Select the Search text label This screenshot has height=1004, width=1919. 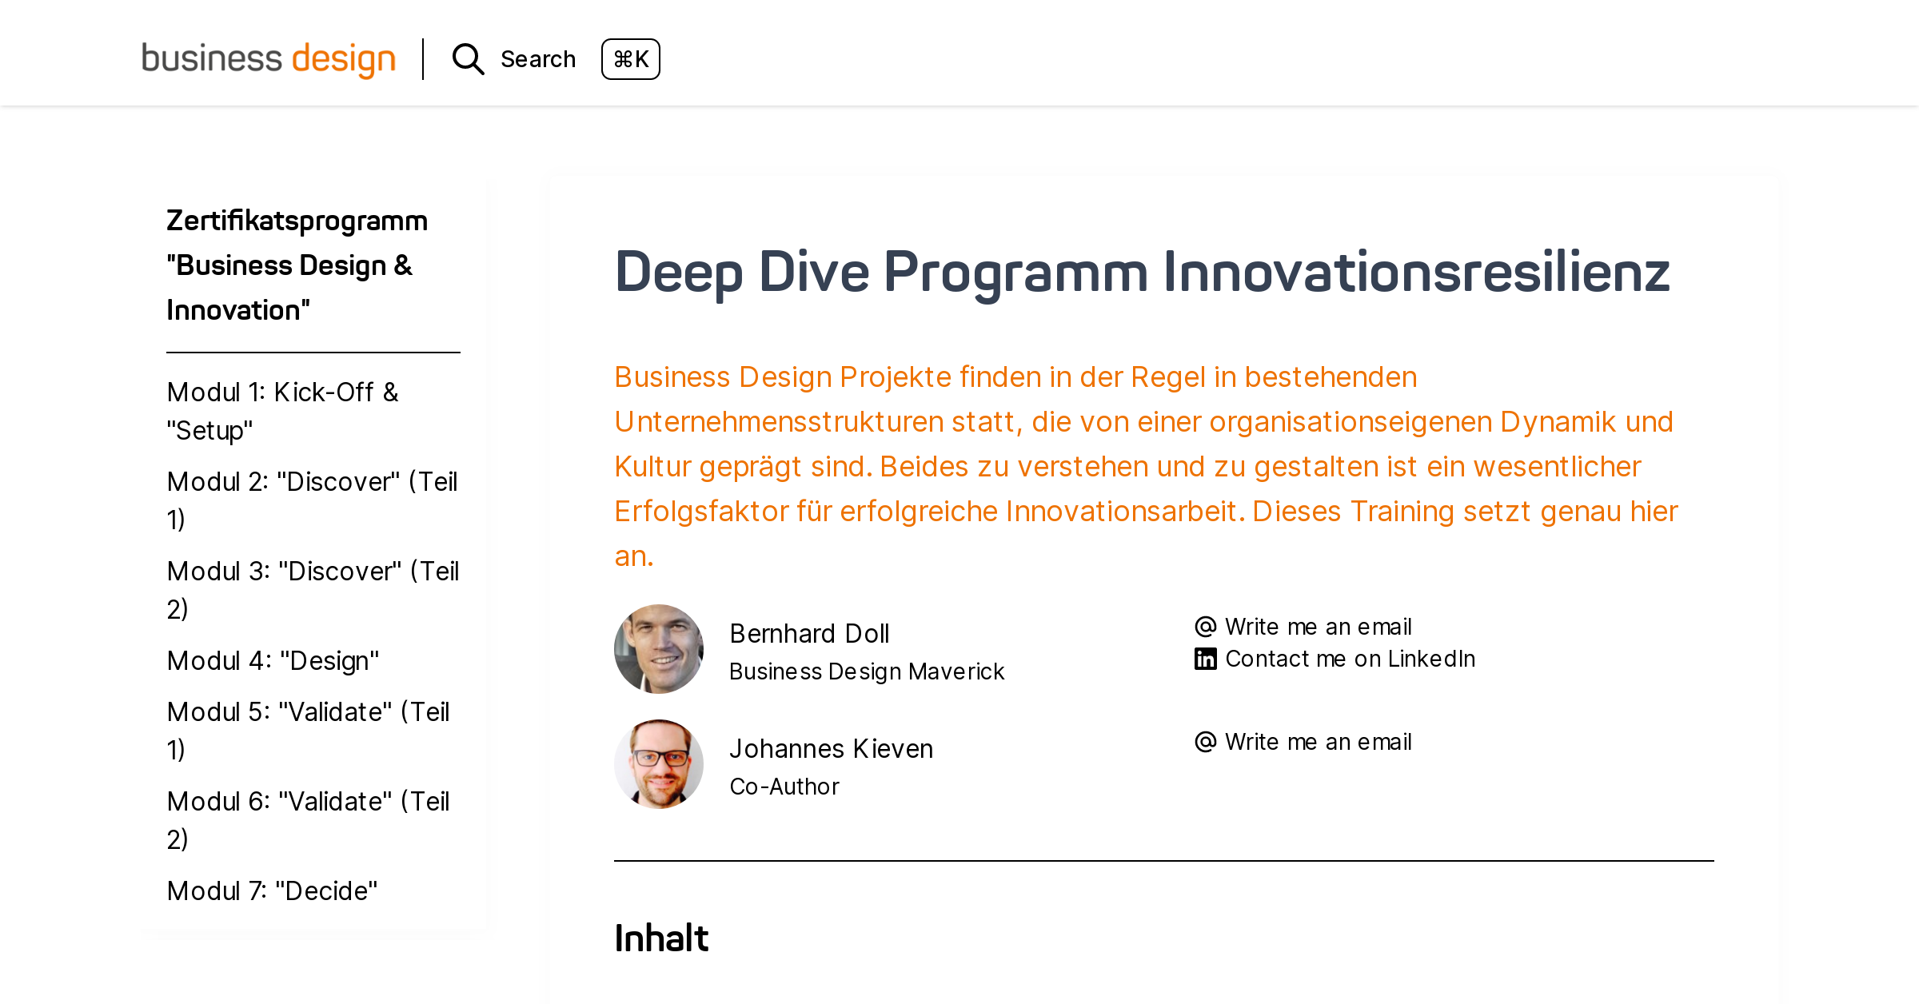pyautogui.click(x=537, y=58)
